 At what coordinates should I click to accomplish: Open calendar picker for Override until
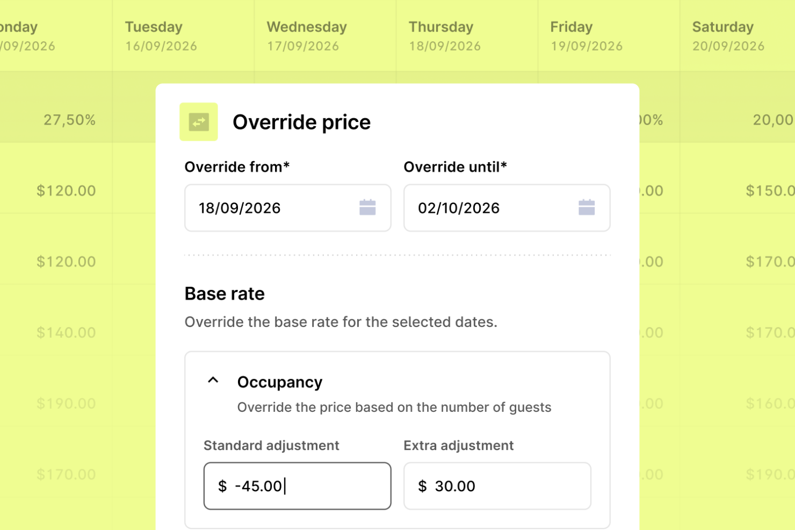click(587, 207)
